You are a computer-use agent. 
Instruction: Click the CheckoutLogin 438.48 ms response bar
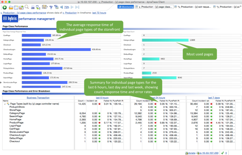pyautogui.click(x=56, y=49)
